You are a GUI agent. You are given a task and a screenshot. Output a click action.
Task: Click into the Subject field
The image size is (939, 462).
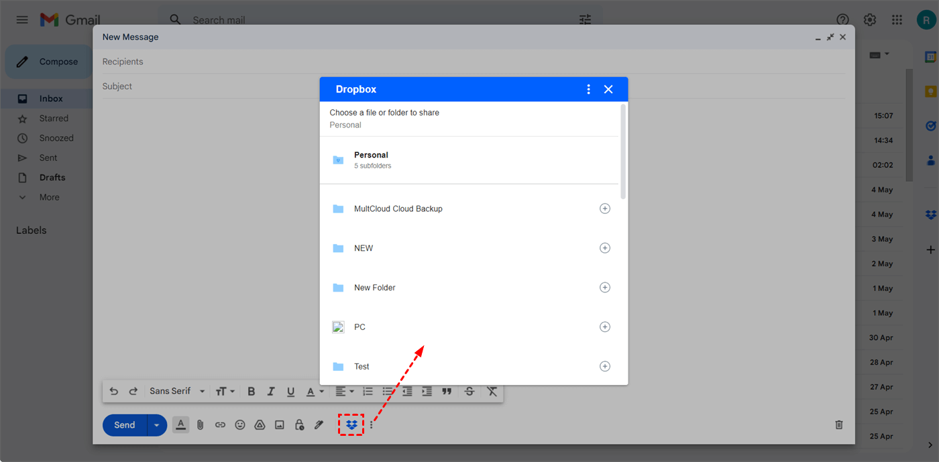(x=469, y=86)
